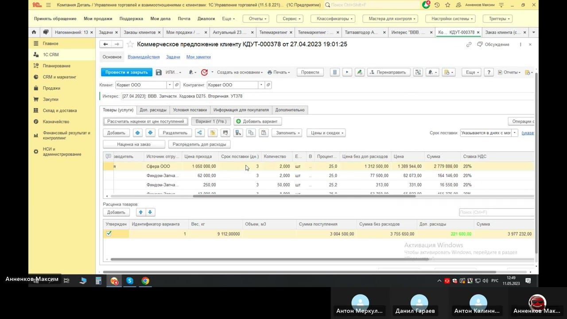The width and height of the screenshot is (567, 319).
Task: Click the help question mark button
Action: click(x=489, y=72)
